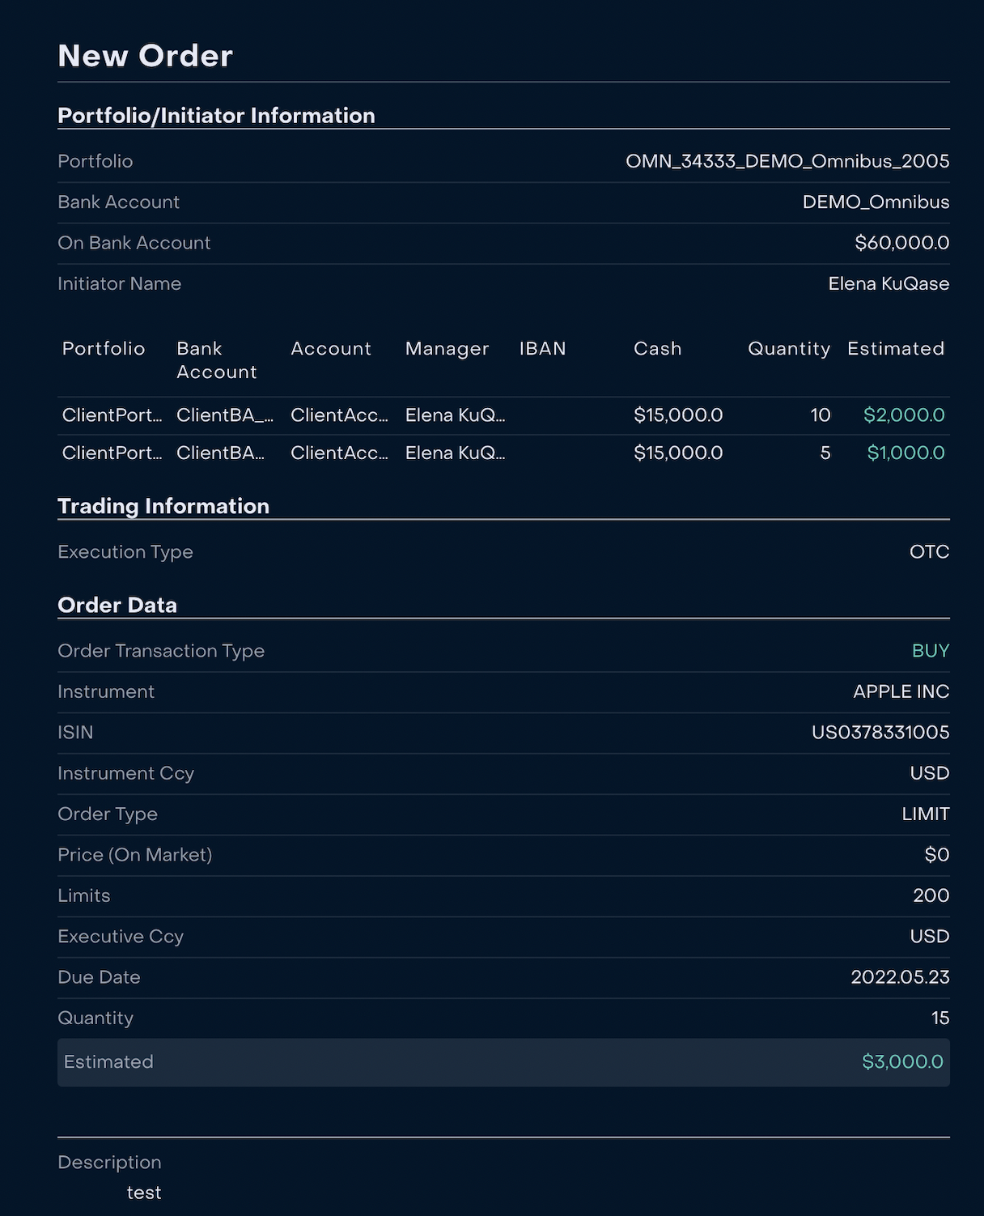
Task: Click the LIMIT order type value
Action: click(925, 814)
